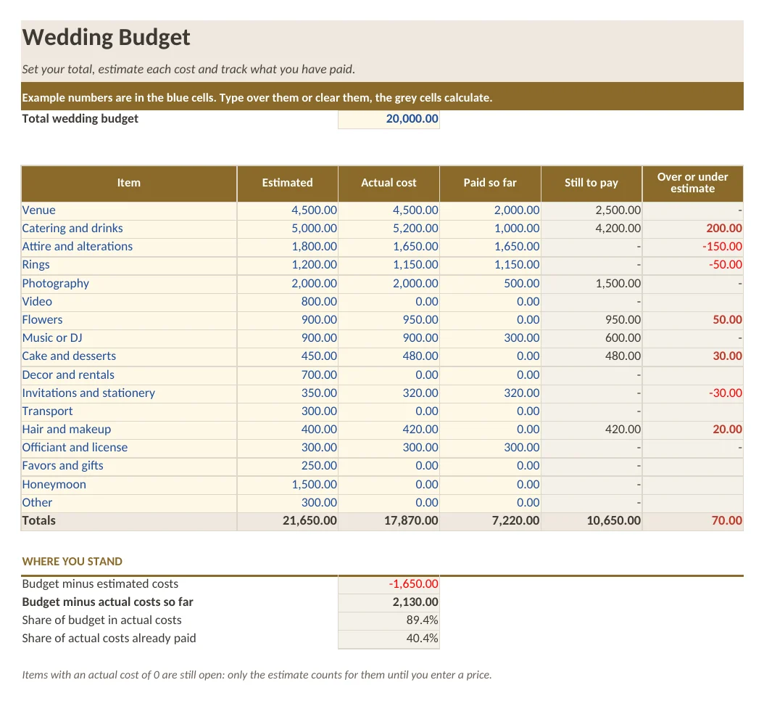The image size is (764, 701).
Task: Select Favors and gifts estimated 250.00
Action: pyautogui.click(x=288, y=467)
